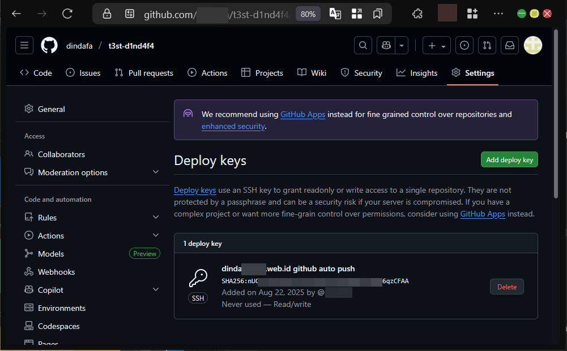Open Webhooks in the settings sidebar

pos(56,272)
